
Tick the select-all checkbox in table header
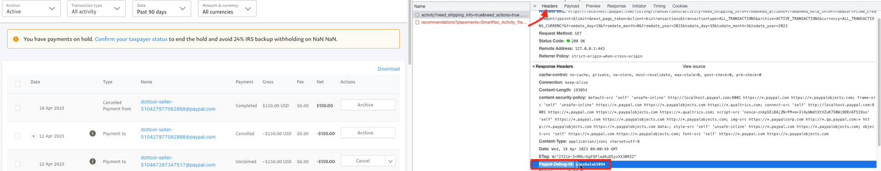(18, 84)
